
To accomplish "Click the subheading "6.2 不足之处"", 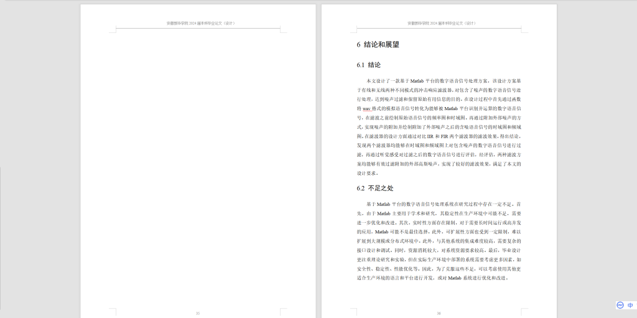I will 375,189.
